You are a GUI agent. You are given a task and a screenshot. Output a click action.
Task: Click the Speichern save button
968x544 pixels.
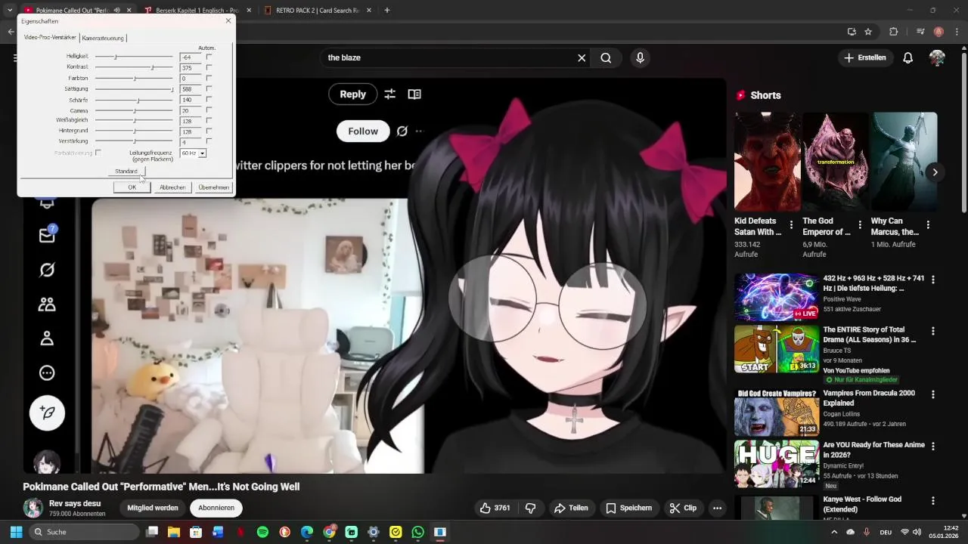point(628,508)
